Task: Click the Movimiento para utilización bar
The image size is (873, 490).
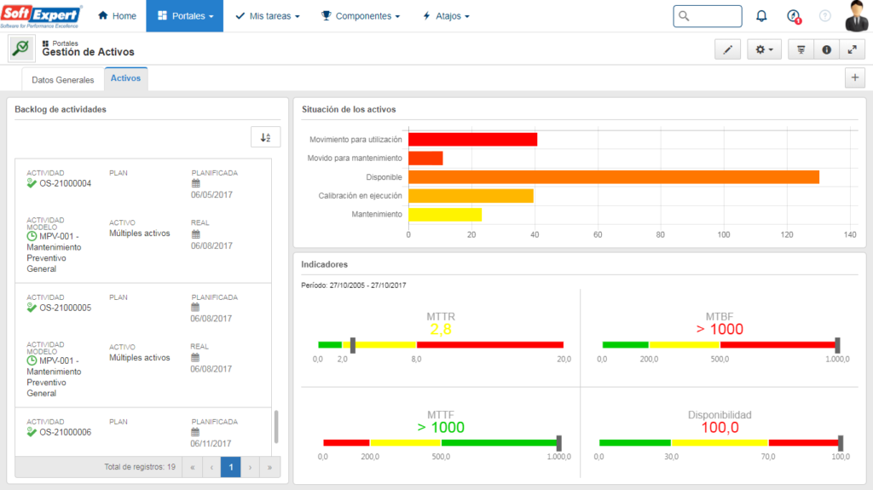Action: pyautogui.click(x=472, y=139)
